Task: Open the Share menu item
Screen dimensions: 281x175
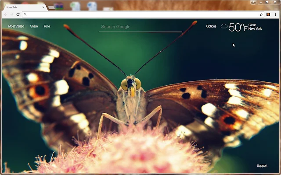Action: 34,26
